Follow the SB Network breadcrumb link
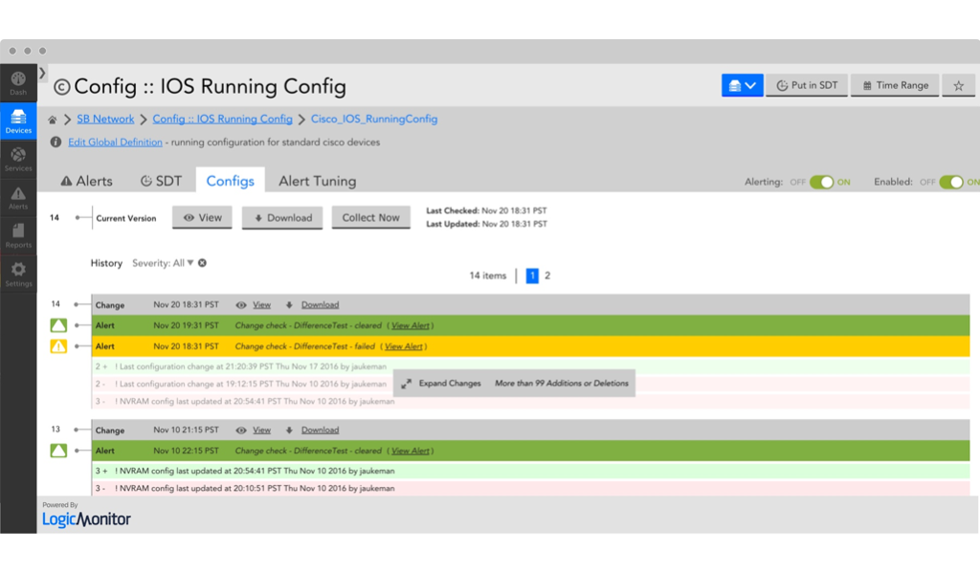The image size is (980, 573). (105, 119)
